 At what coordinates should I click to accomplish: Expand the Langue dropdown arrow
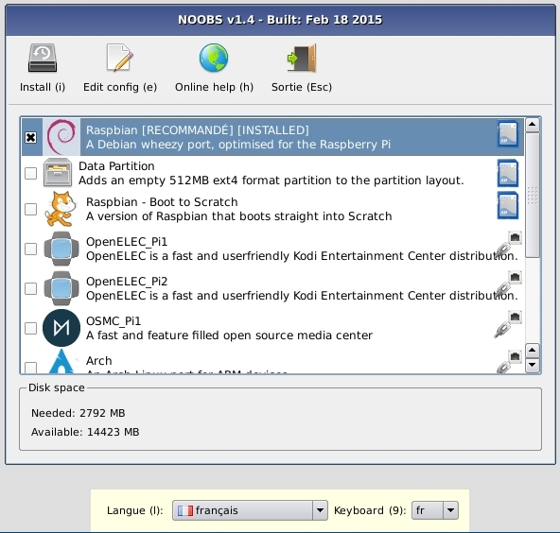point(320,510)
